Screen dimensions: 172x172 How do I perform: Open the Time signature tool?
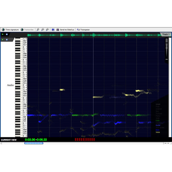click(x=10, y=30)
